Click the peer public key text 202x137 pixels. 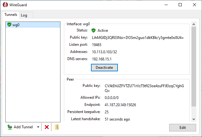(x=144, y=85)
